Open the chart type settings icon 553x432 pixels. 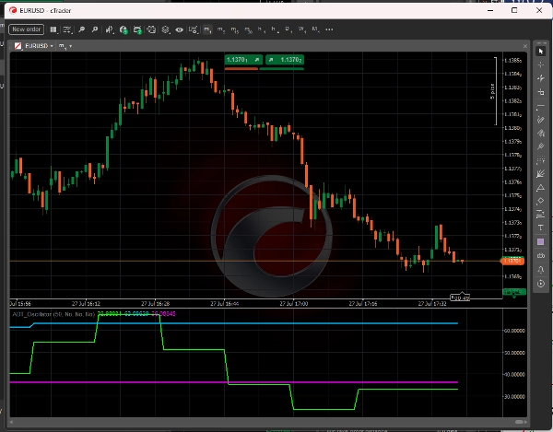point(67,29)
